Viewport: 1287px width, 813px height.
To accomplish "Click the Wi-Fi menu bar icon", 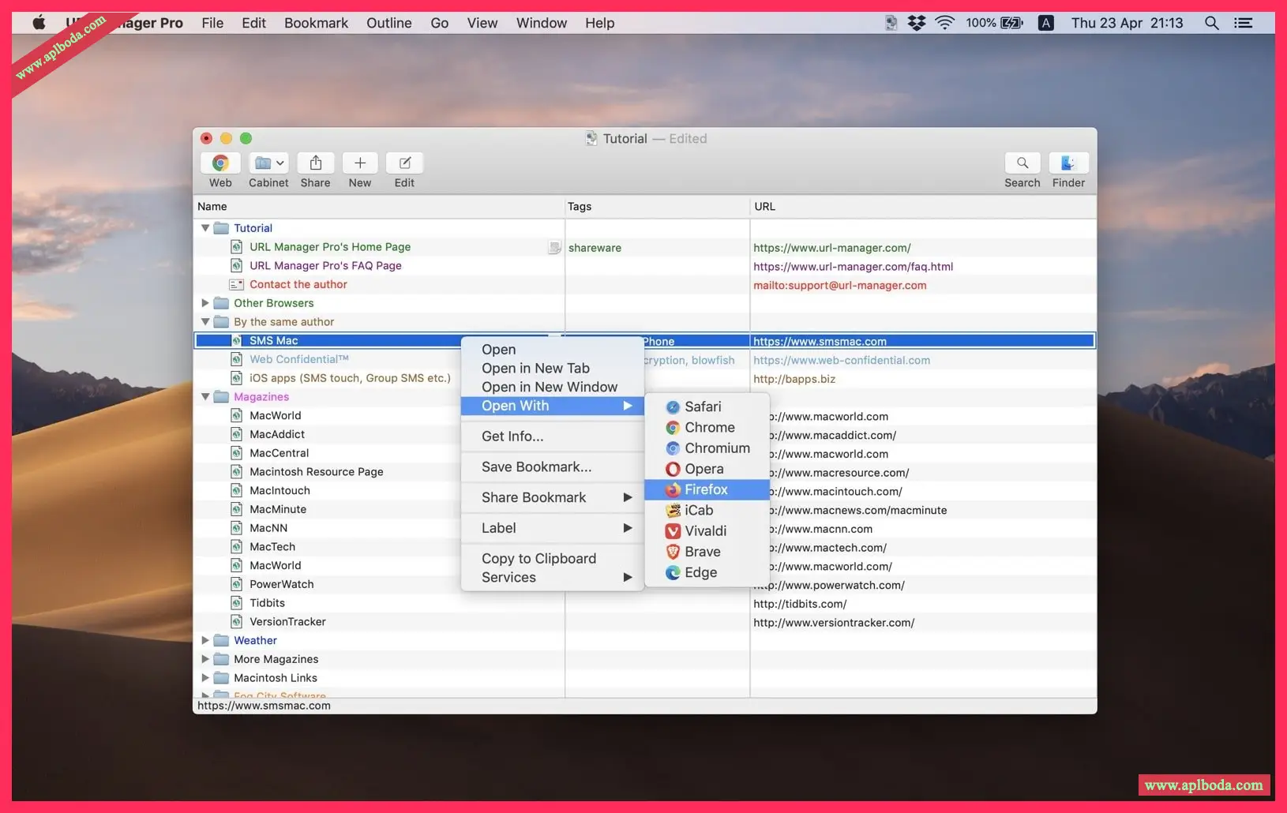I will coord(944,23).
